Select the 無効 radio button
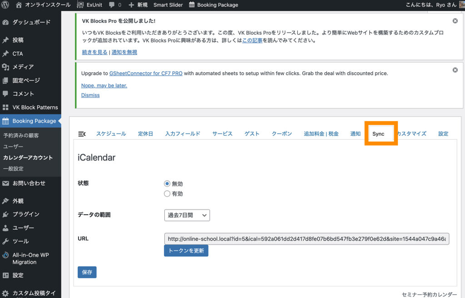The image size is (465, 298). coord(167,184)
